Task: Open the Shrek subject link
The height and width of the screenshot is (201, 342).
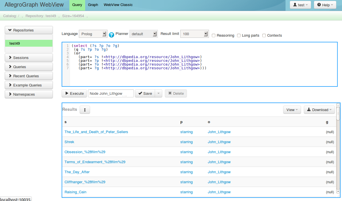Action: point(69,142)
